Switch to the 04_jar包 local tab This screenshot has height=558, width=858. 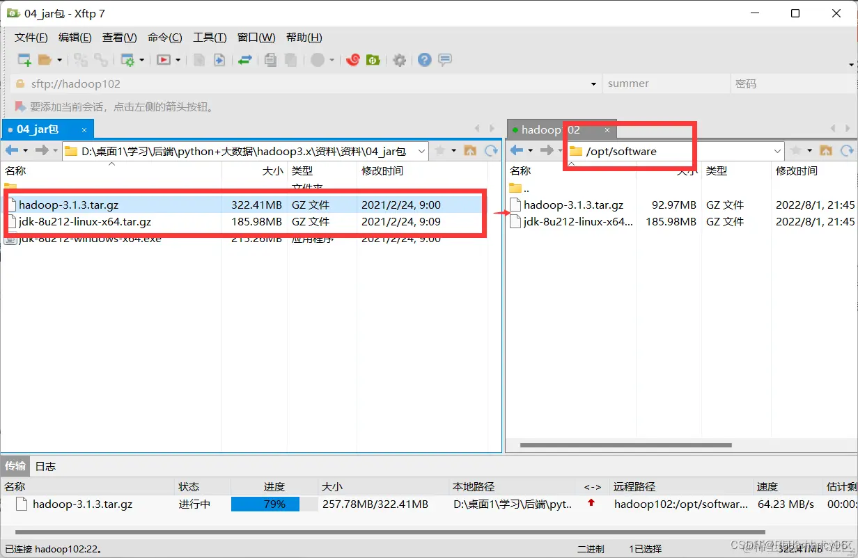point(46,129)
